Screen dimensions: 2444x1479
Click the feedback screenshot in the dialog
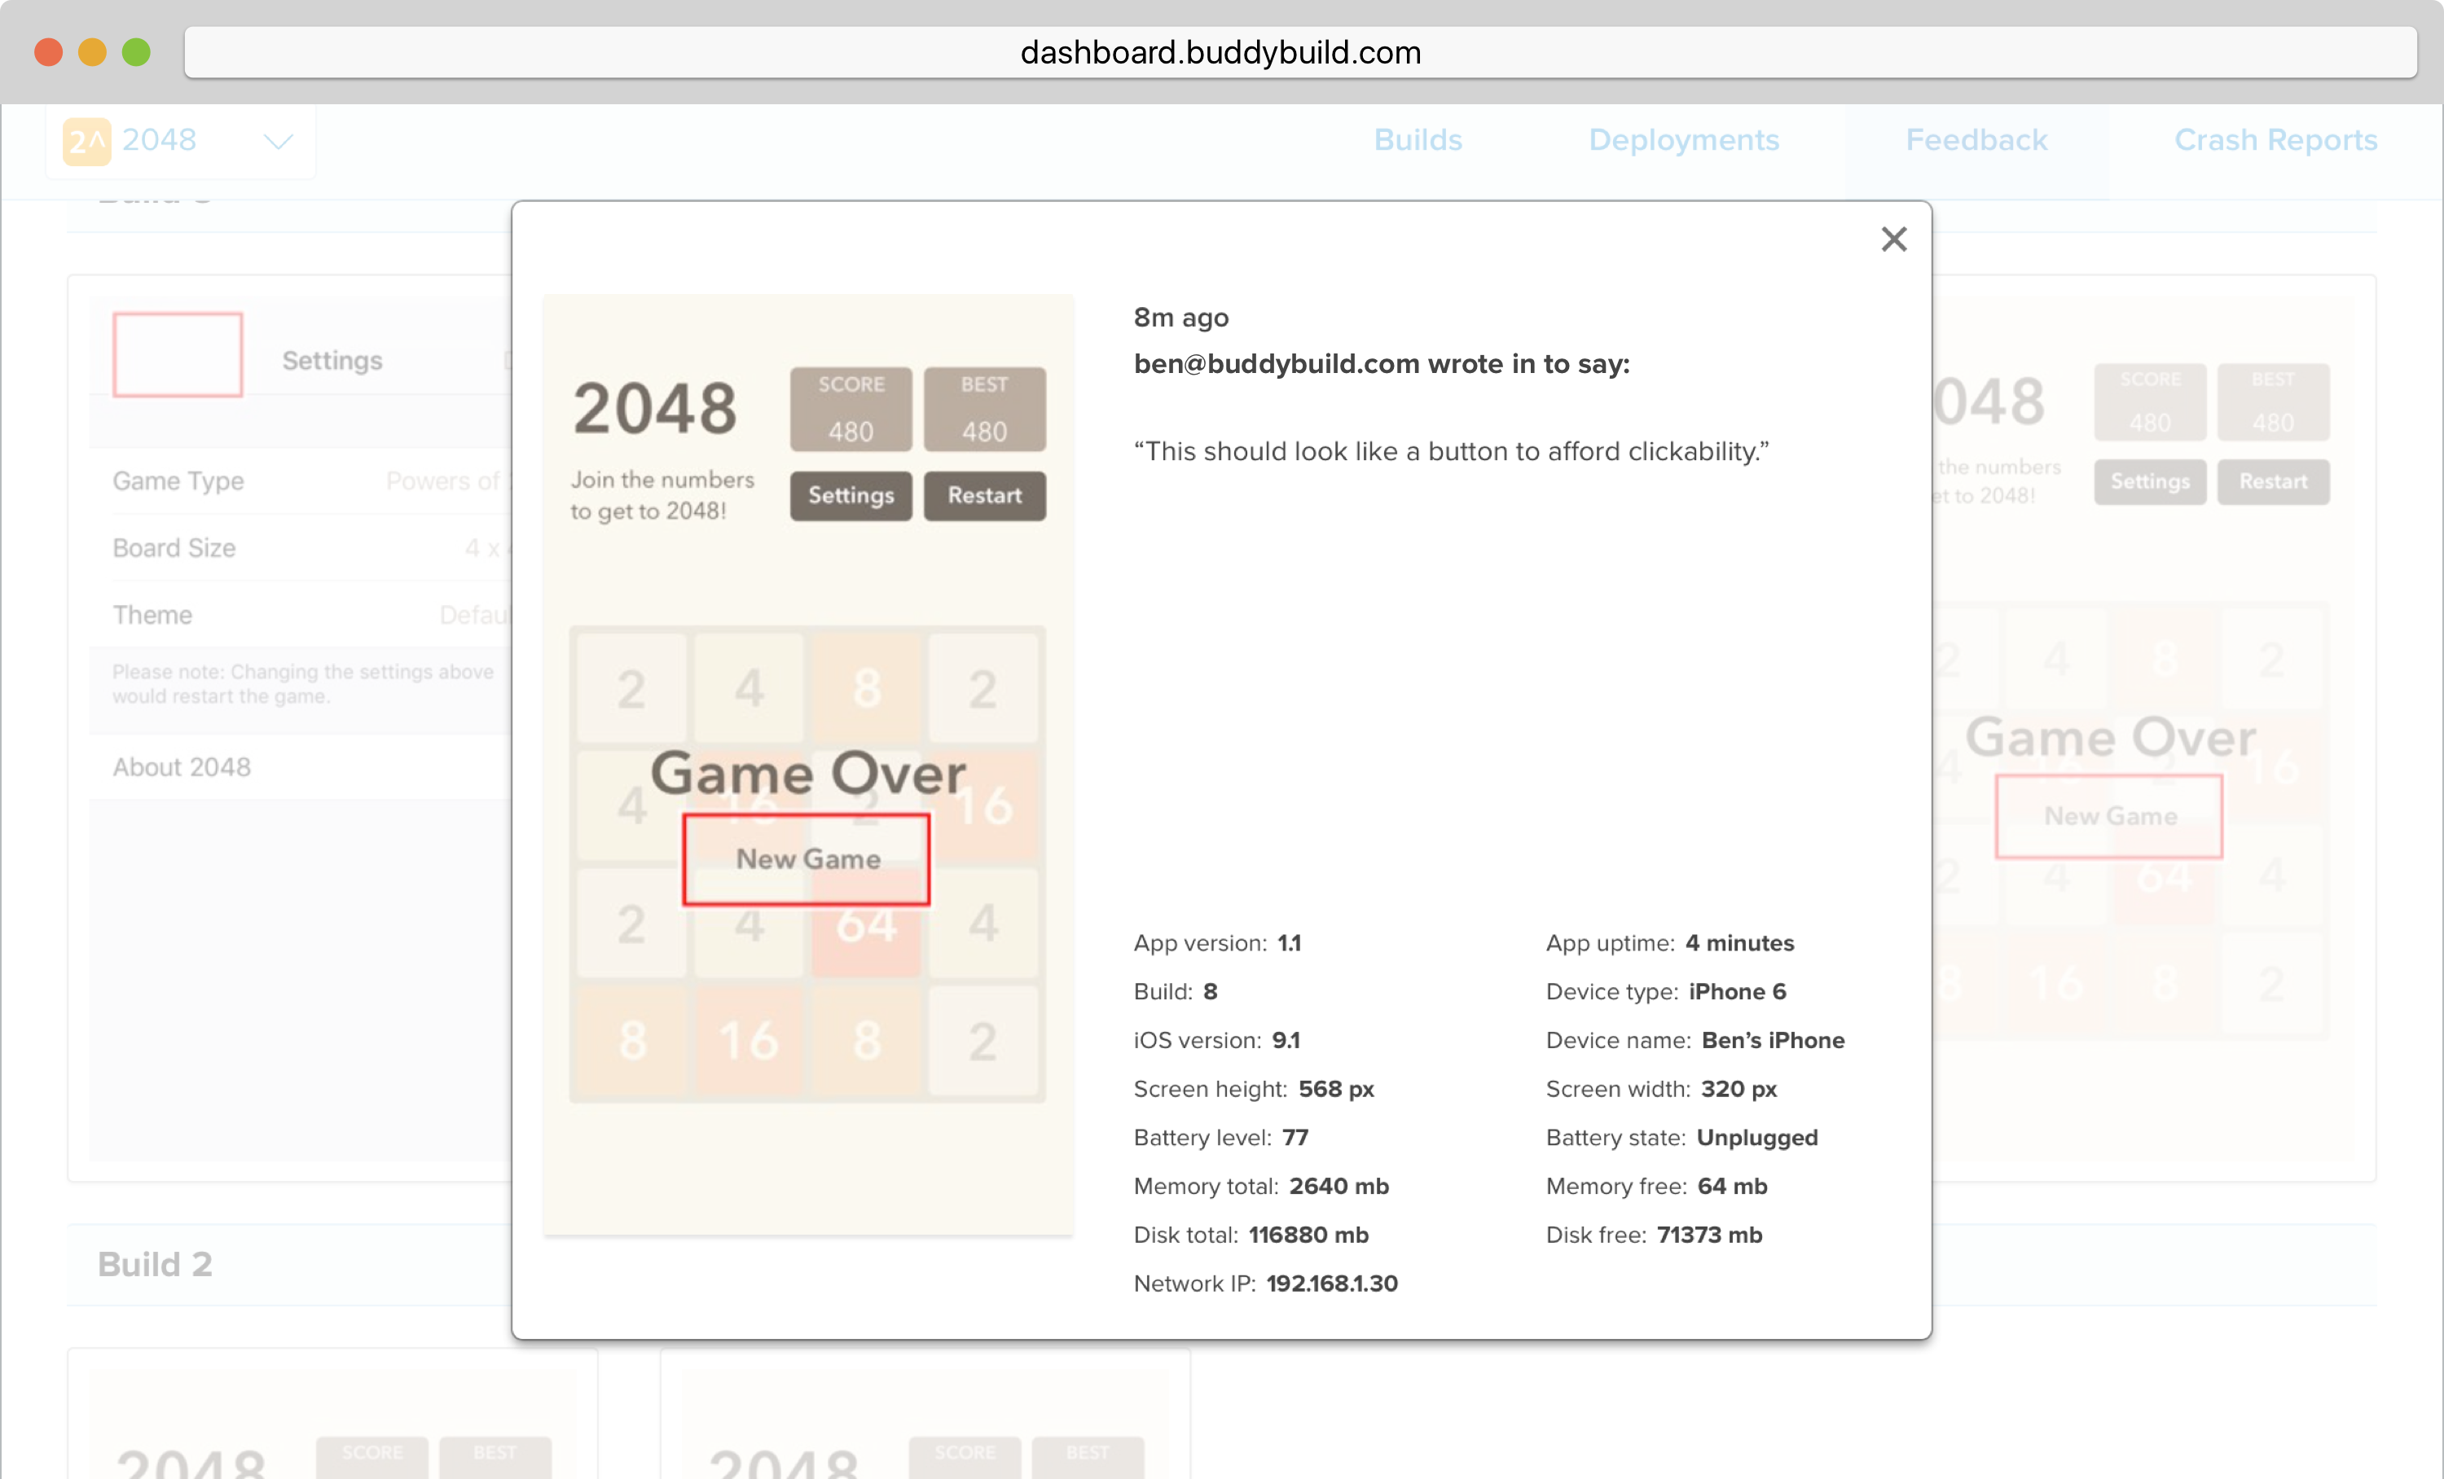807,764
